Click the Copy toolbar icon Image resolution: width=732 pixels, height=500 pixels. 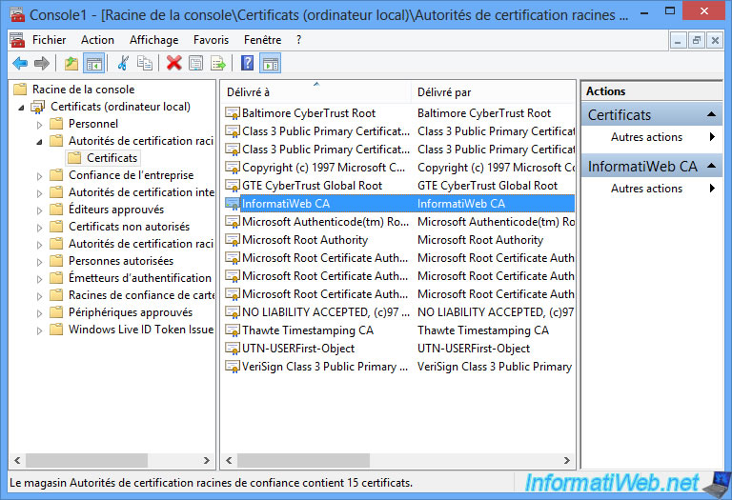[x=145, y=63]
